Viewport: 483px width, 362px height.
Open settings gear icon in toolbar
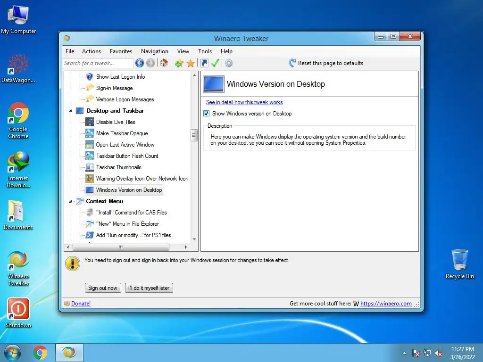229,63
